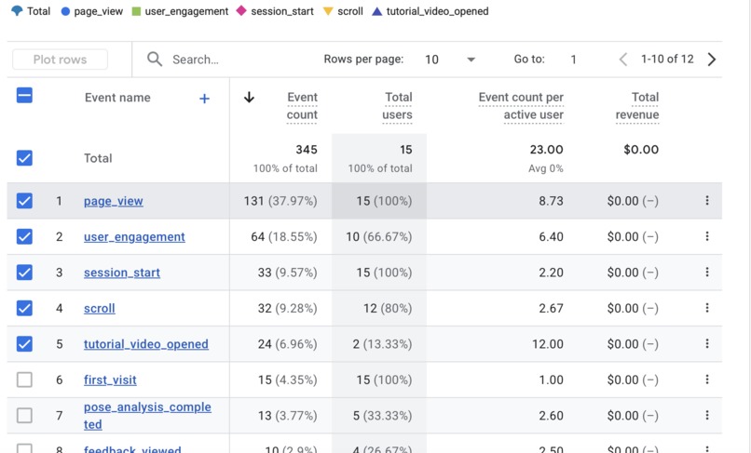Screen dimensions: 751x453
Task: Uncheck the session_start row checkbox
Action: [x=24, y=273]
